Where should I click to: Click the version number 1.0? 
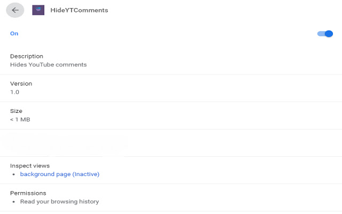pos(15,92)
